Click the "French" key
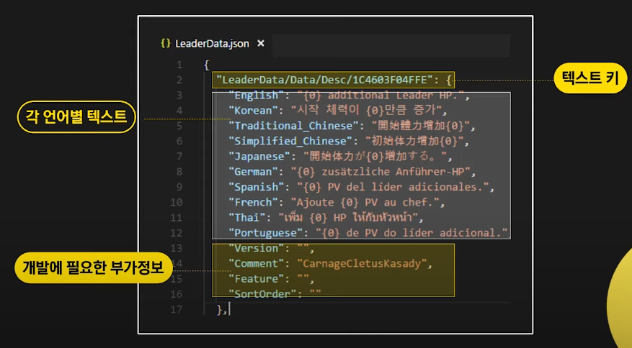This screenshot has height=348, width=632. click(x=254, y=202)
